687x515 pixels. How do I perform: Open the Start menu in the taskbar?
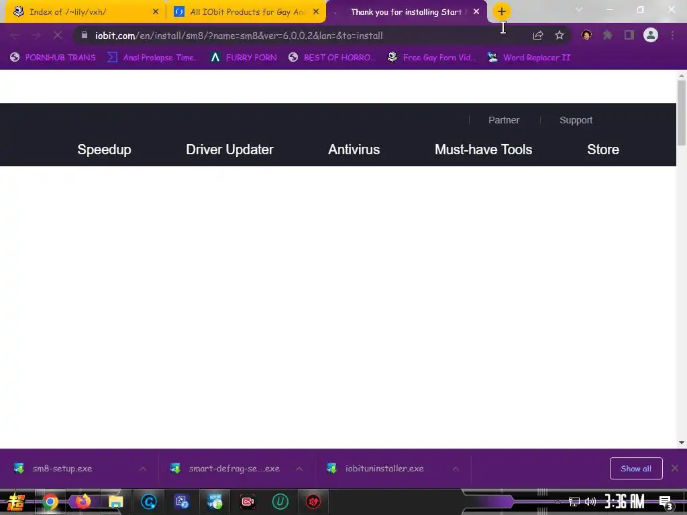(x=15, y=502)
